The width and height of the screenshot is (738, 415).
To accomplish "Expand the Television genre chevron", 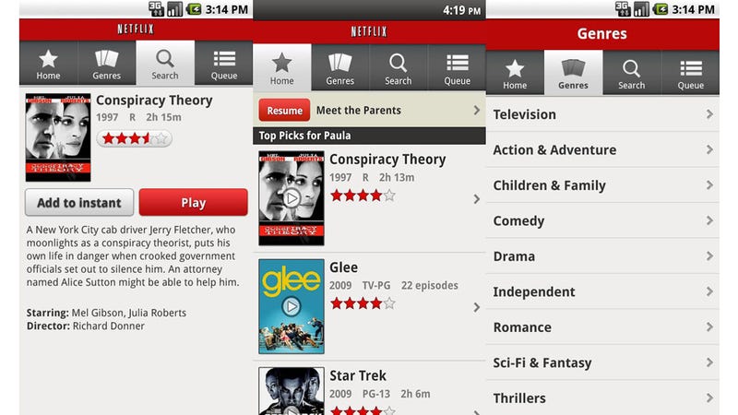I will 709,114.
